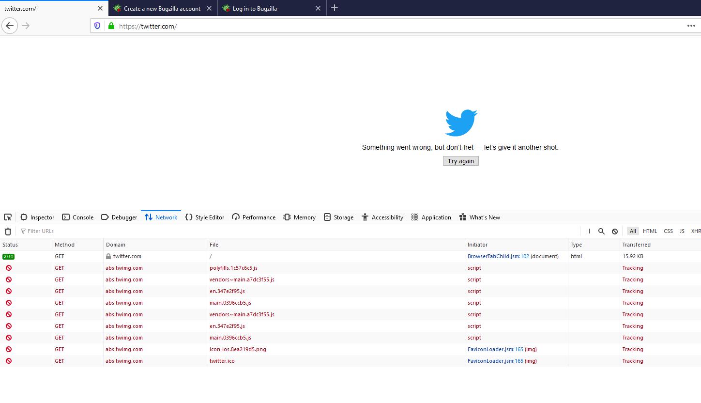Open the Inspector panel
This screenshot has width=701, height=403.
tap(37, 217)
